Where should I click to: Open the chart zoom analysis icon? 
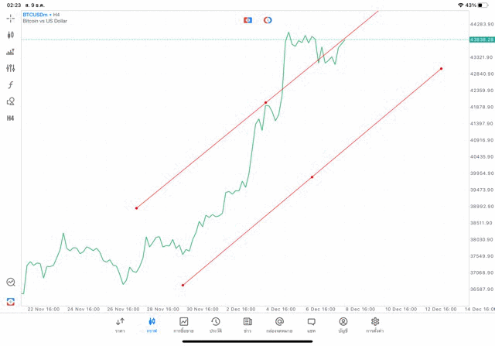pyautogui.click(x=11, y=283)
